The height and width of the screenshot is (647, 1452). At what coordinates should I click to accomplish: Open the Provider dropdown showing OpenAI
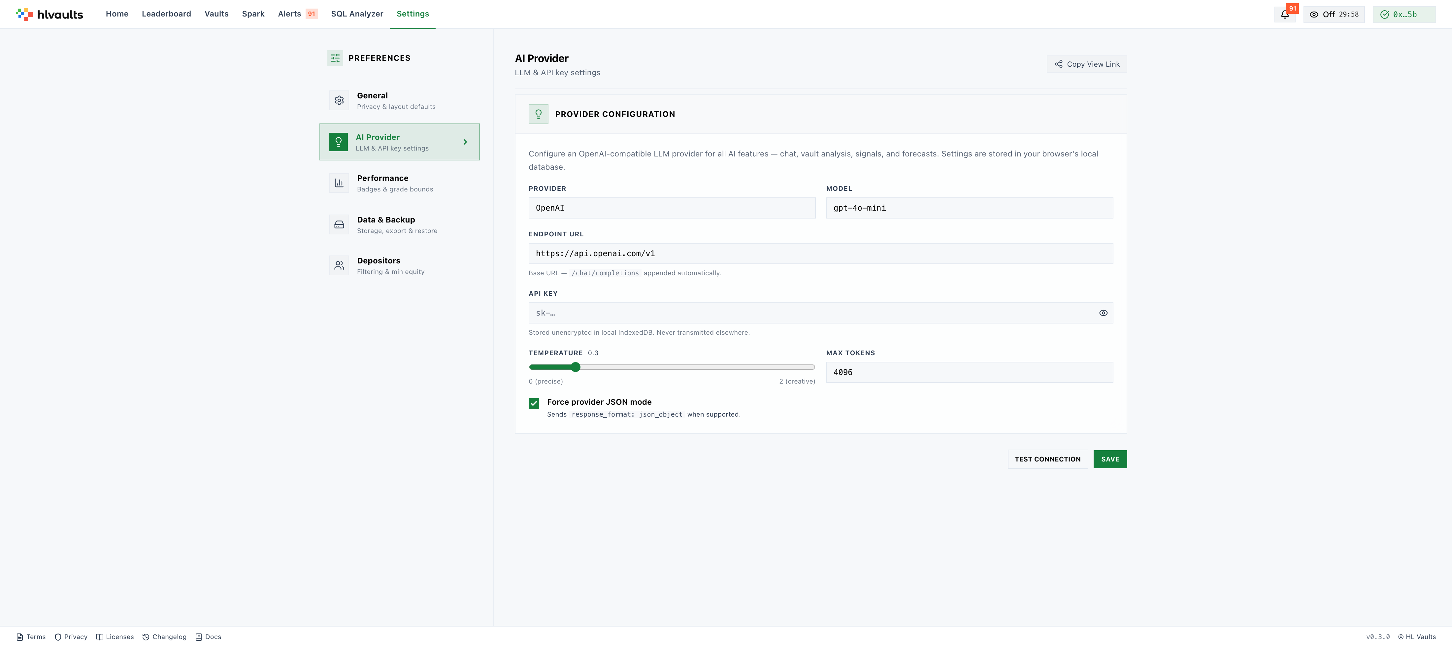point(671,208)
